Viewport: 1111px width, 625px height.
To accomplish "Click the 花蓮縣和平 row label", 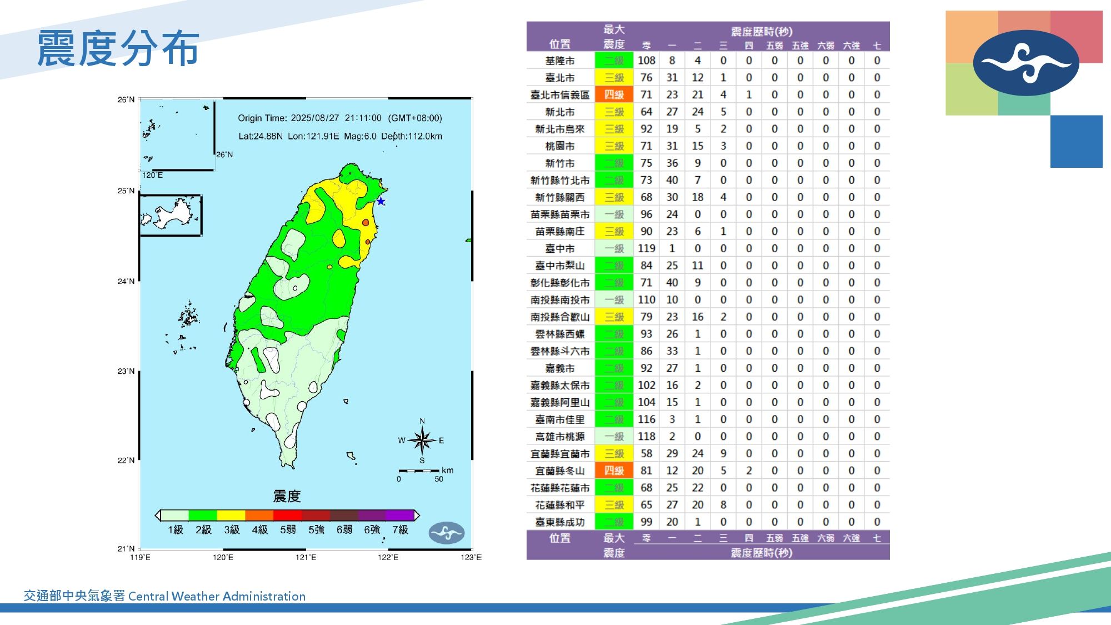I will (560, 505).
